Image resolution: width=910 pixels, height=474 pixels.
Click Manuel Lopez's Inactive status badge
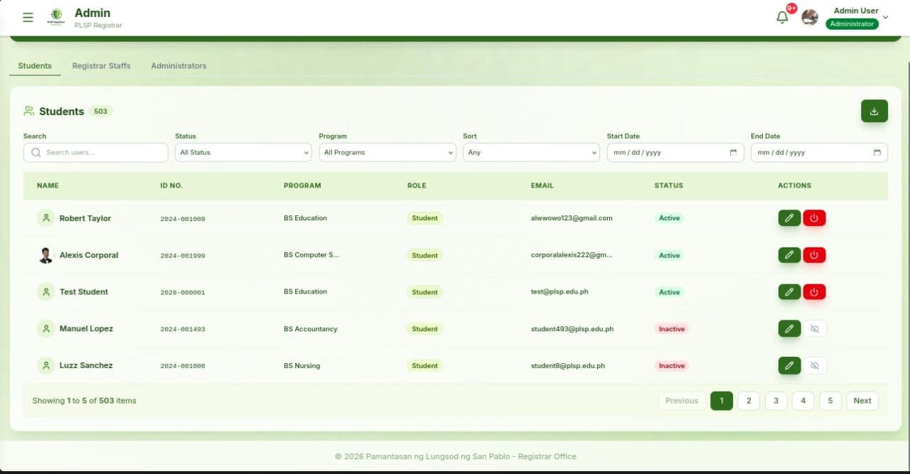[x=671, y=329]
